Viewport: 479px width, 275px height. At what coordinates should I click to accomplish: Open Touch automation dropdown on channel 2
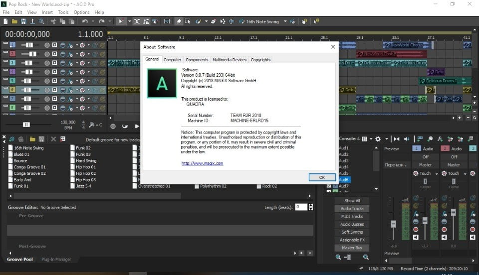coord(465,173)
